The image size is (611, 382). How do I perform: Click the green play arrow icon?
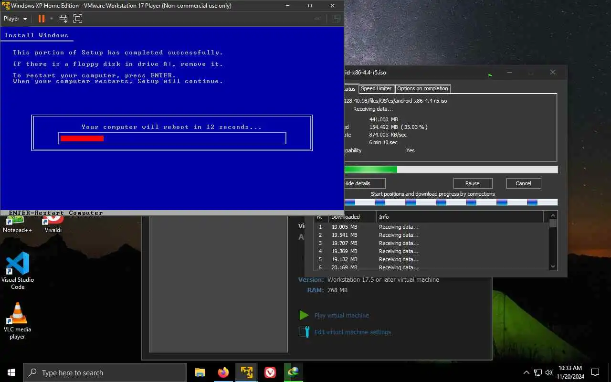coord(304,315)
